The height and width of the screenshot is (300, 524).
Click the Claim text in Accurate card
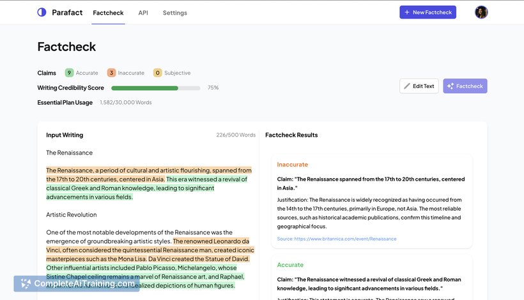coord(369,284)
